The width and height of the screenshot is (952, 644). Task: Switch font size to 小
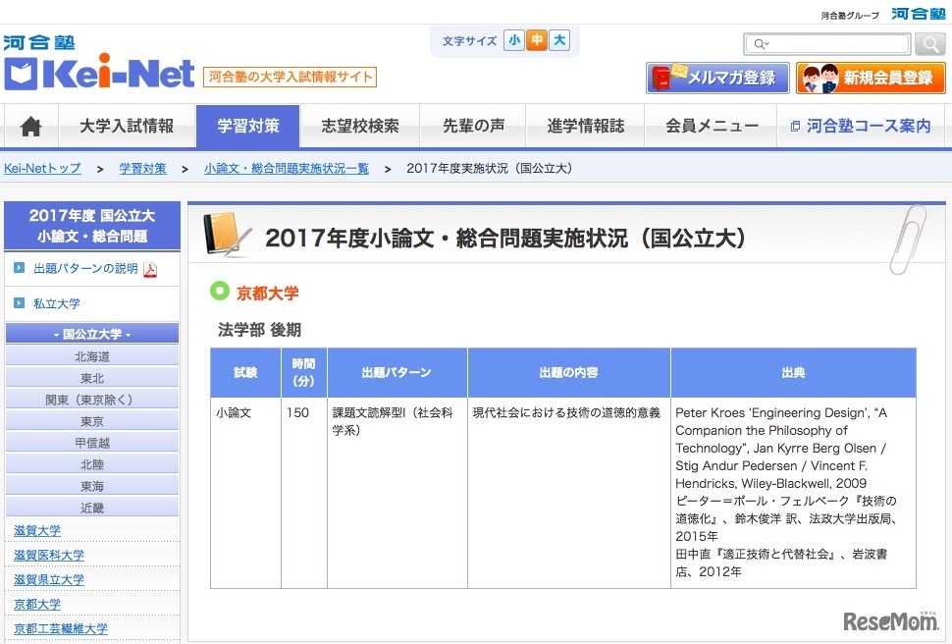pyautogui.click(x=514, y=40)
